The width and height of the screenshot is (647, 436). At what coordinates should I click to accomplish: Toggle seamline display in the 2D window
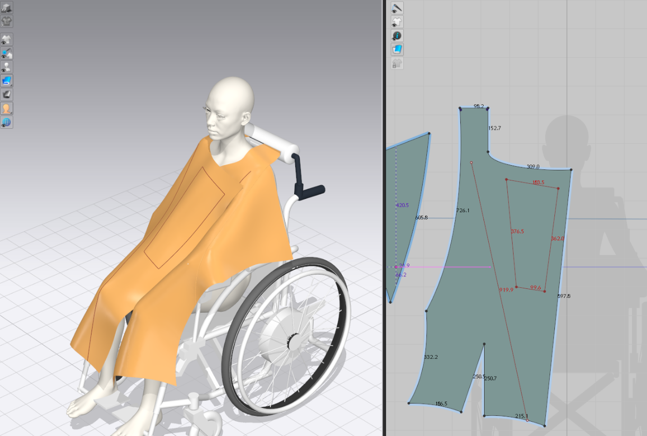[397, 8]
